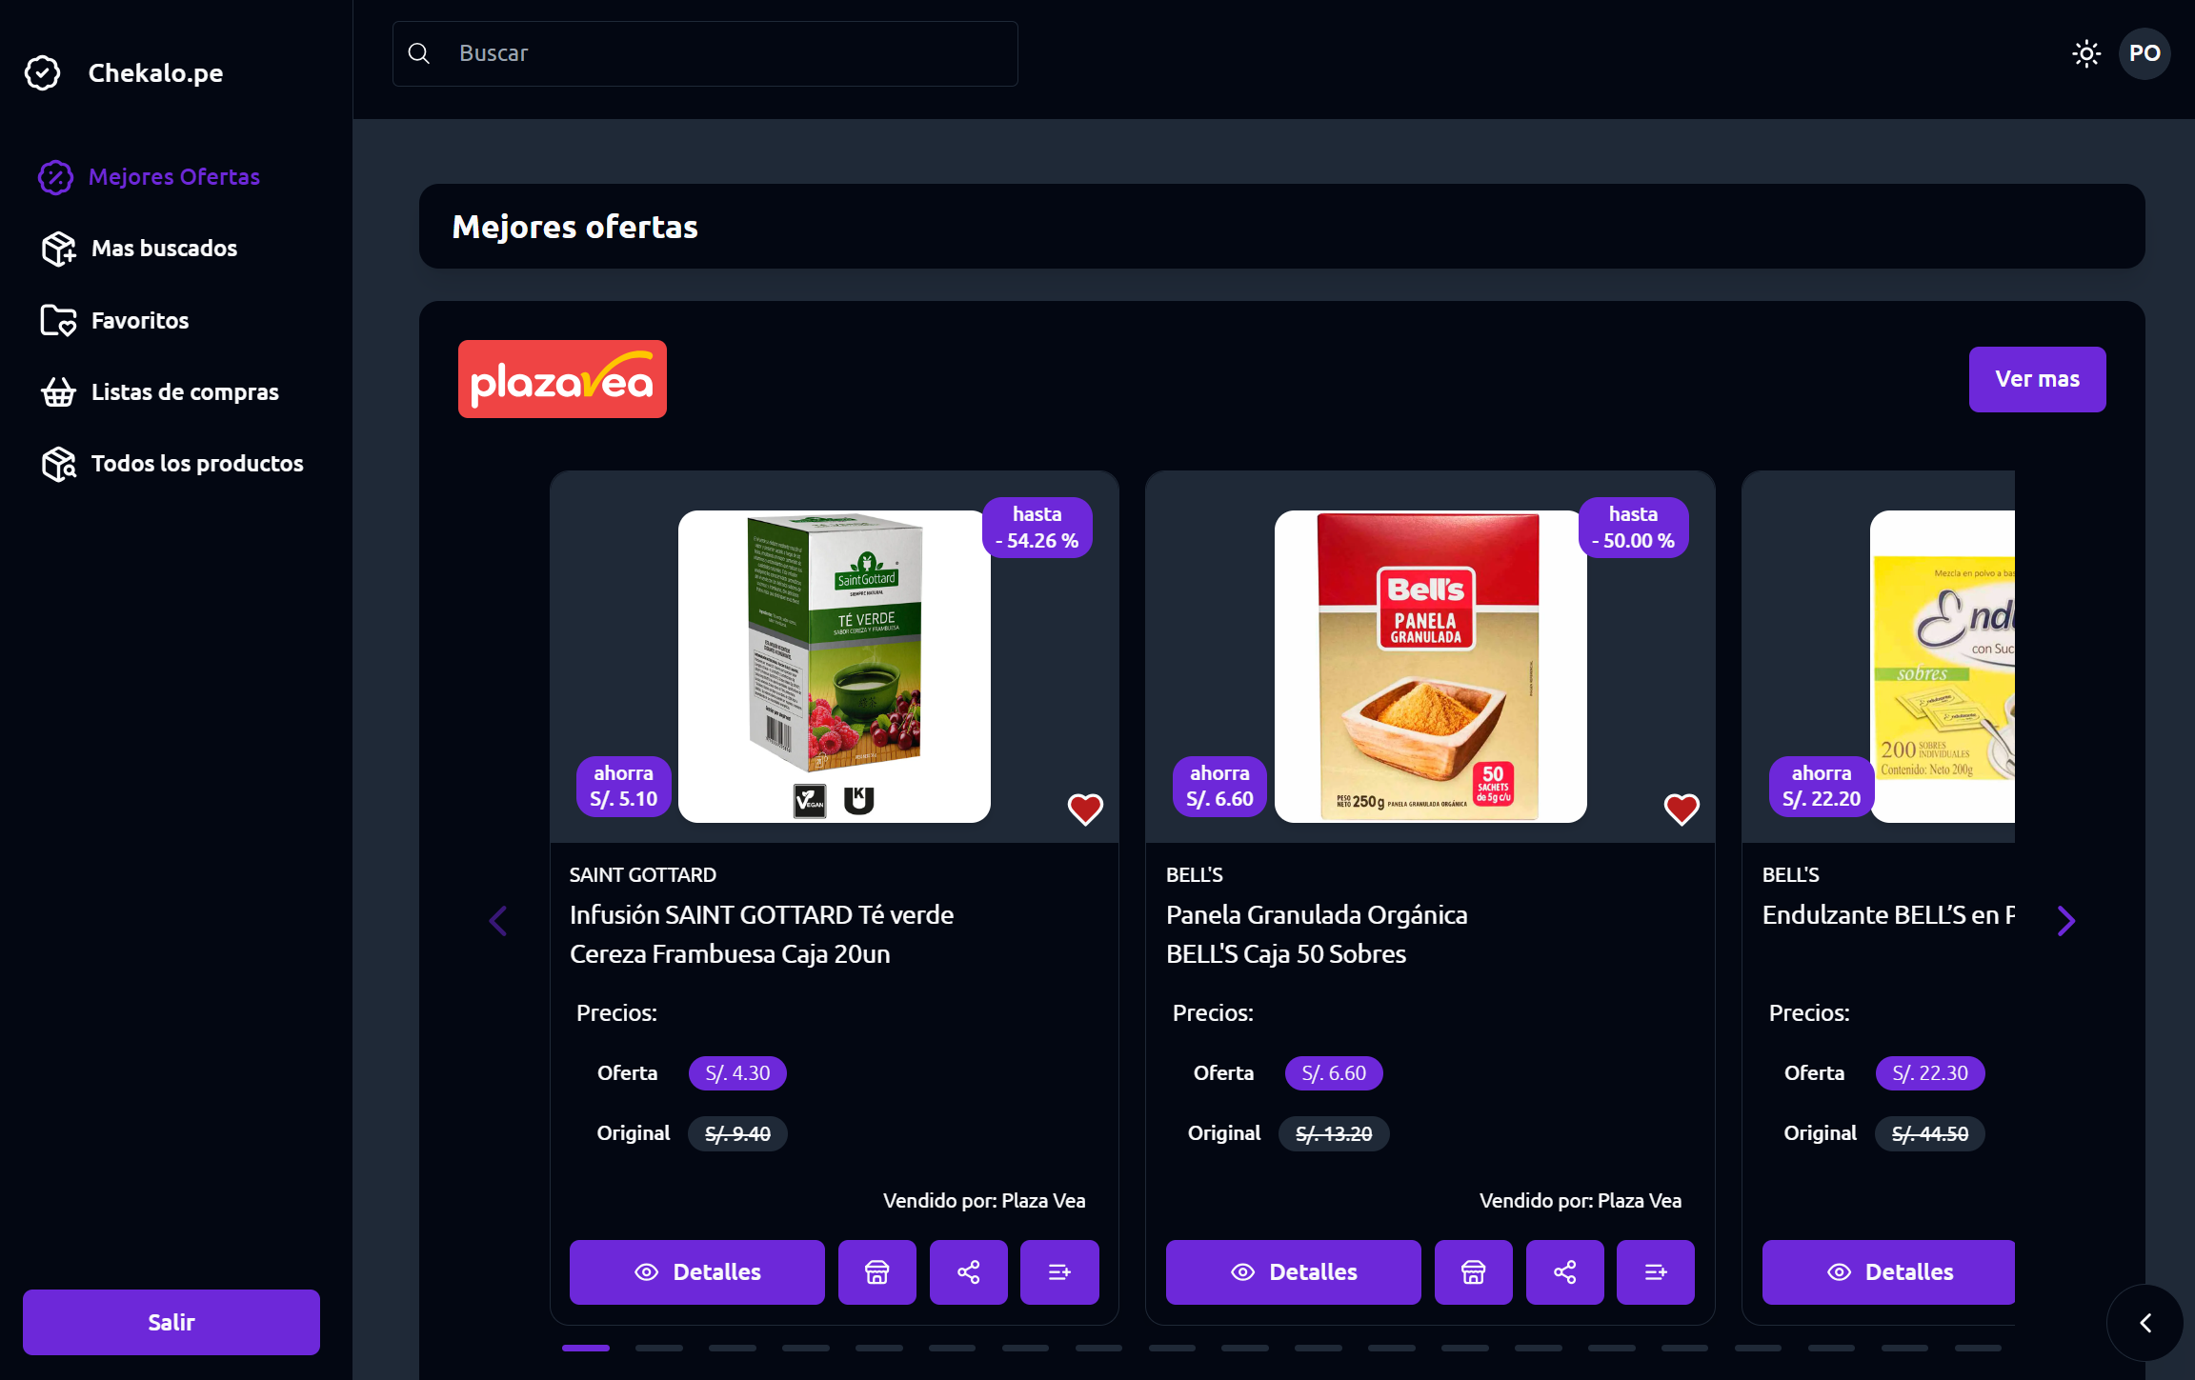Open Detalles for Saint Gottard infusion
The width and height of the screenshot is (2195, 1380).
(x=697, y=1272)
